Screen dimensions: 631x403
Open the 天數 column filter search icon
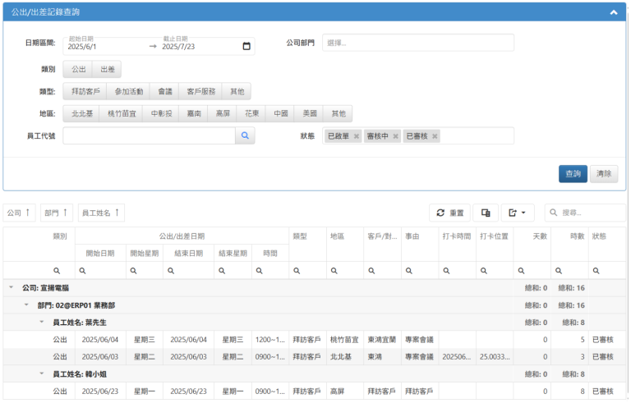tap(522, 271)
